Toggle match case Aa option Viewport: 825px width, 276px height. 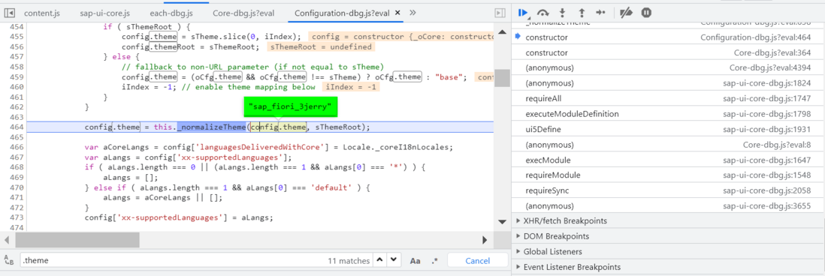click(x=416, y=261)
